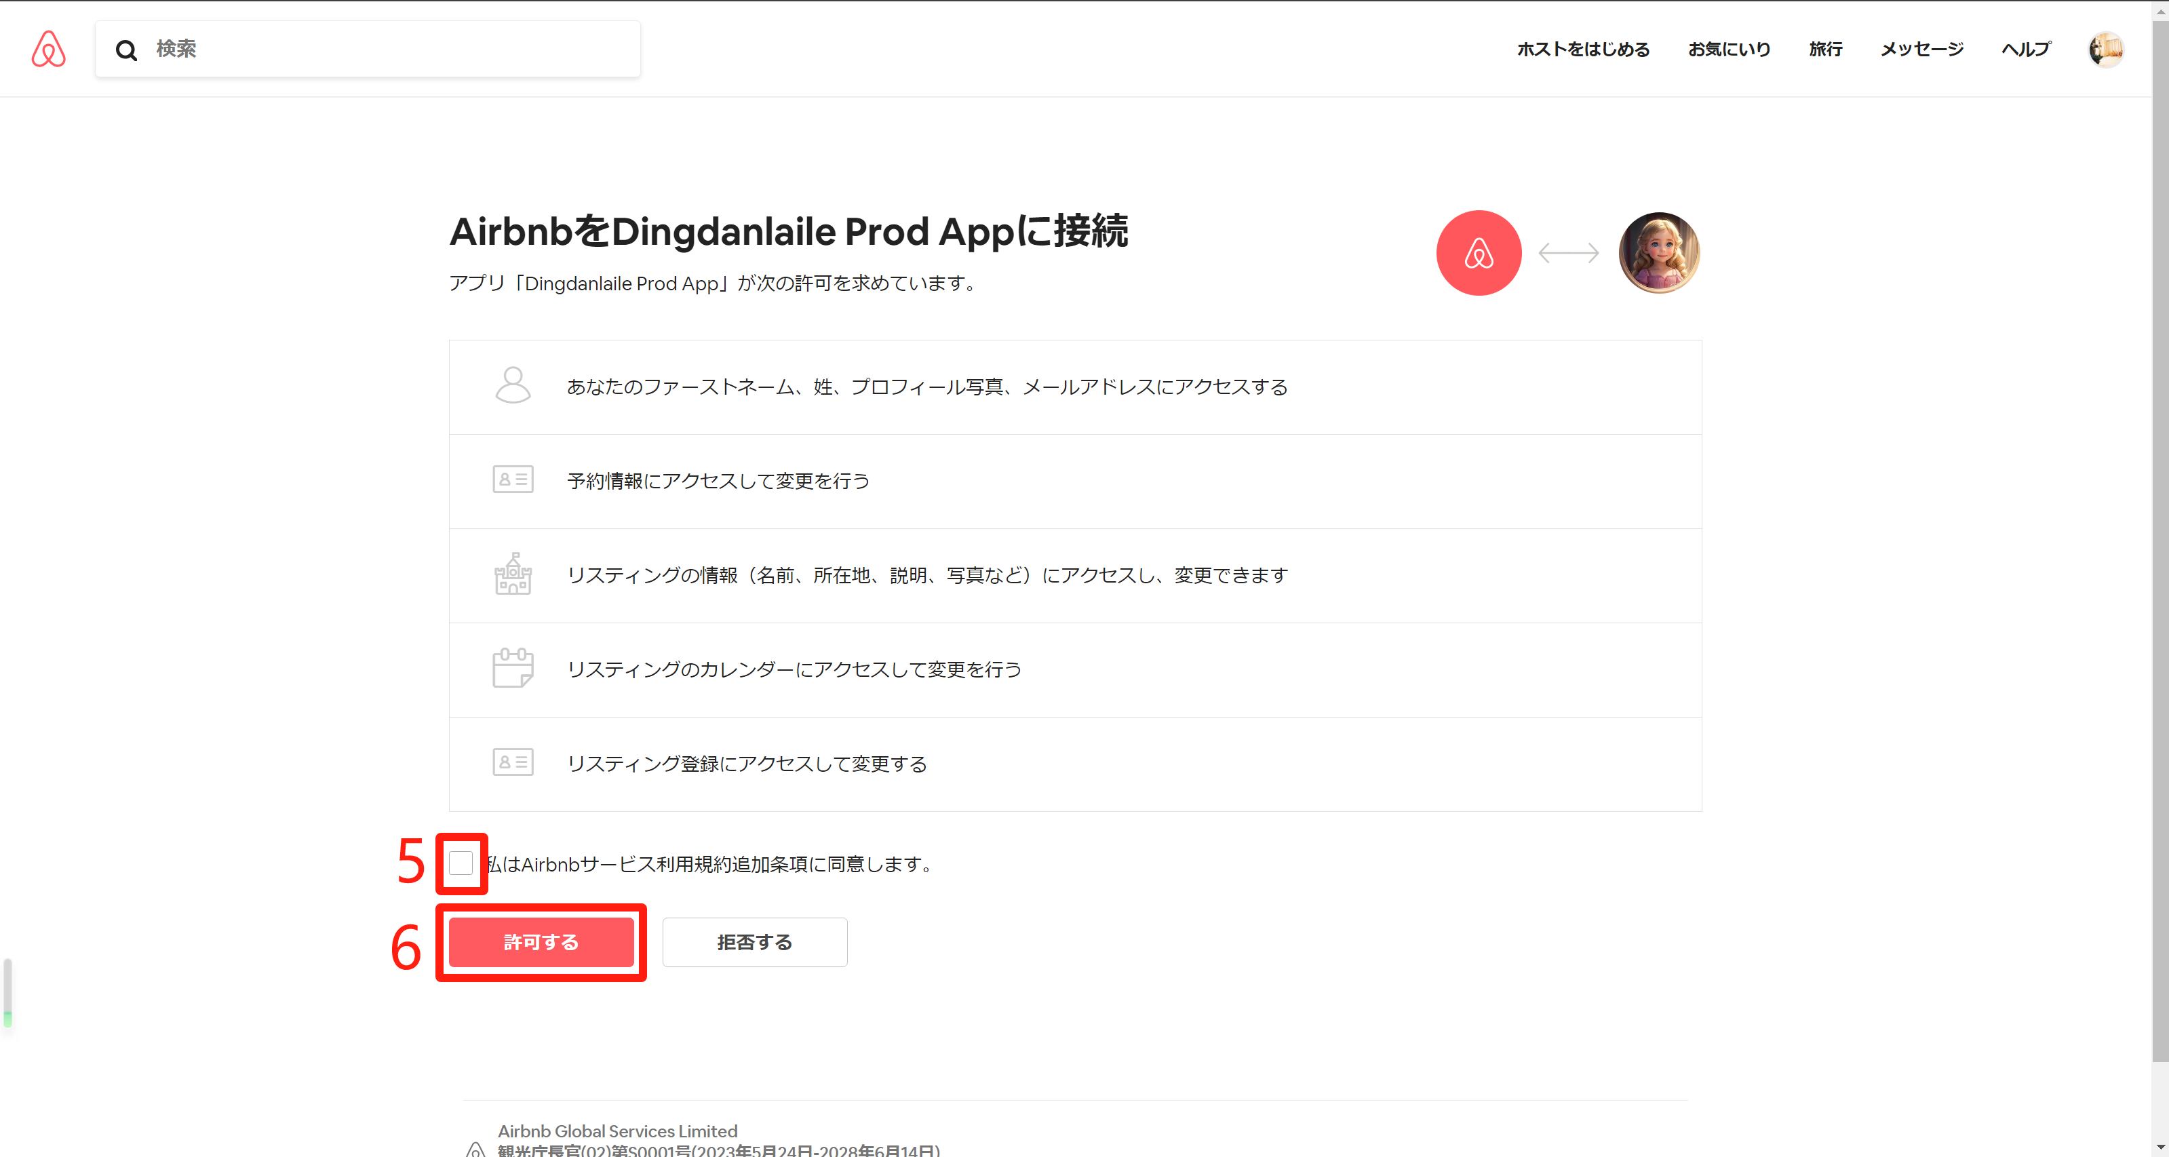This screenshot has height=1157, width=2169.
Task: Click the red Airbnb circle logo
Action: [x=1479, y=252]
